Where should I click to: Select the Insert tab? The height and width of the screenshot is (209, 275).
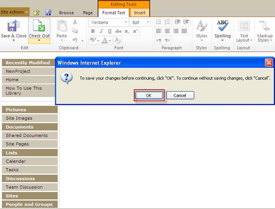139,13
